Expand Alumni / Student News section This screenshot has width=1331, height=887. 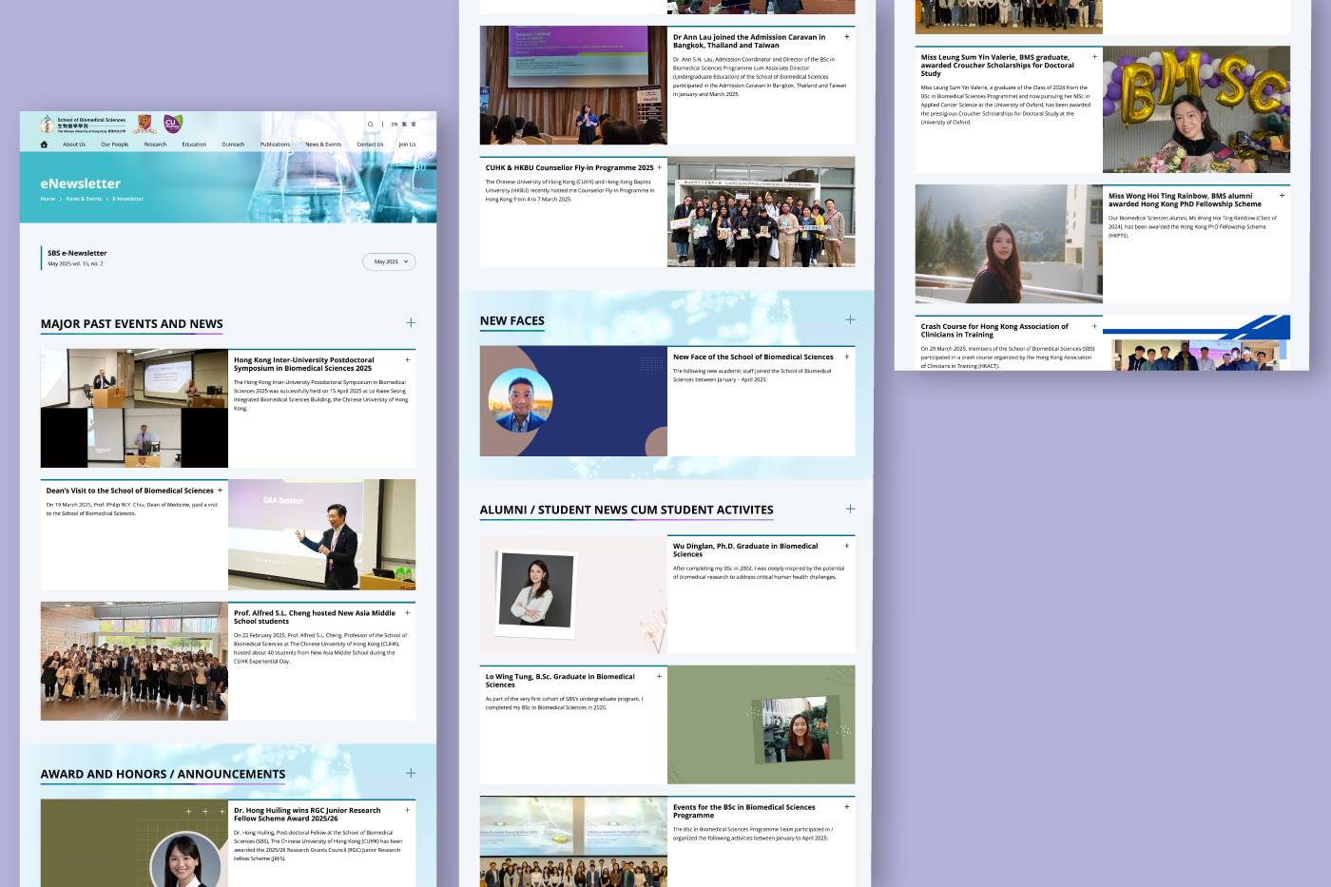[850, 510]
